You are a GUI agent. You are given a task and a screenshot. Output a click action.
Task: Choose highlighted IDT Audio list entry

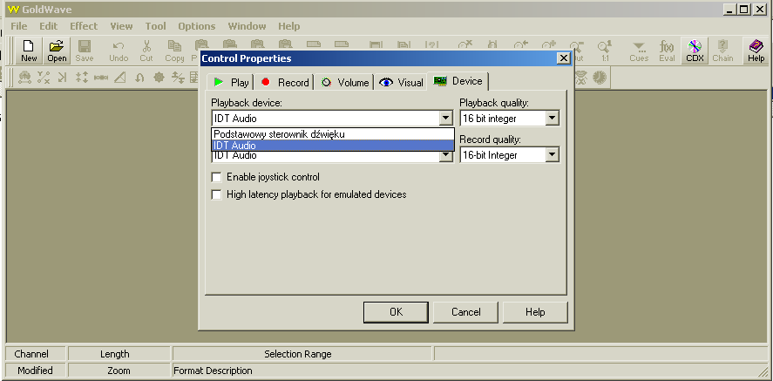[x=333, y=146]
